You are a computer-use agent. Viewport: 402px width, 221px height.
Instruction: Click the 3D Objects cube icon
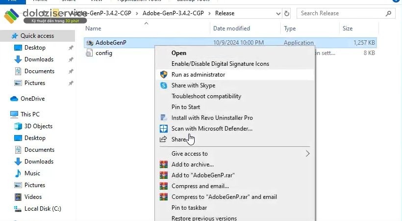(18, 126)
